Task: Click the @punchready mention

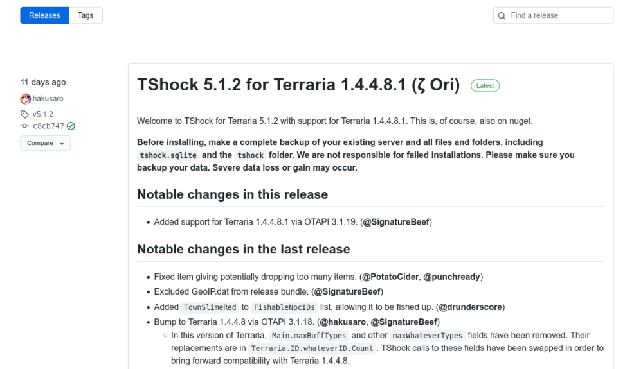Action: pyautogui.click(x=451, y=277)
